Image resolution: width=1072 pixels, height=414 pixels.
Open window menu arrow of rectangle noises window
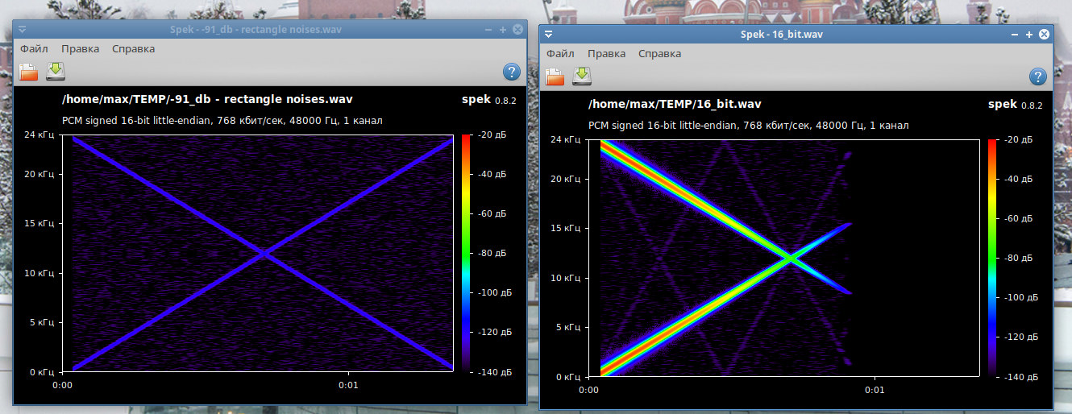[22, 30]
